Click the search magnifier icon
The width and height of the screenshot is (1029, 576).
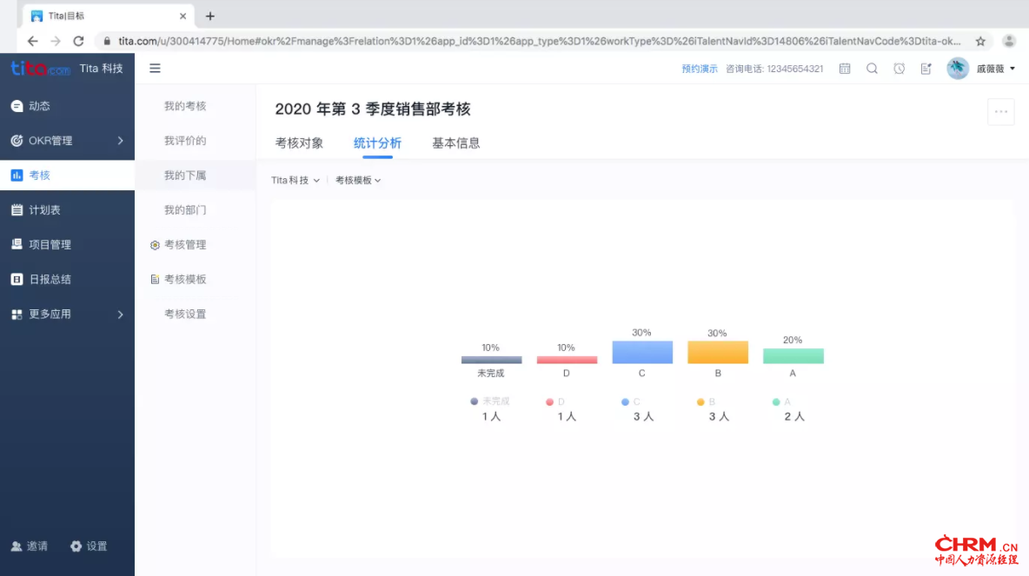coord(872,69)
